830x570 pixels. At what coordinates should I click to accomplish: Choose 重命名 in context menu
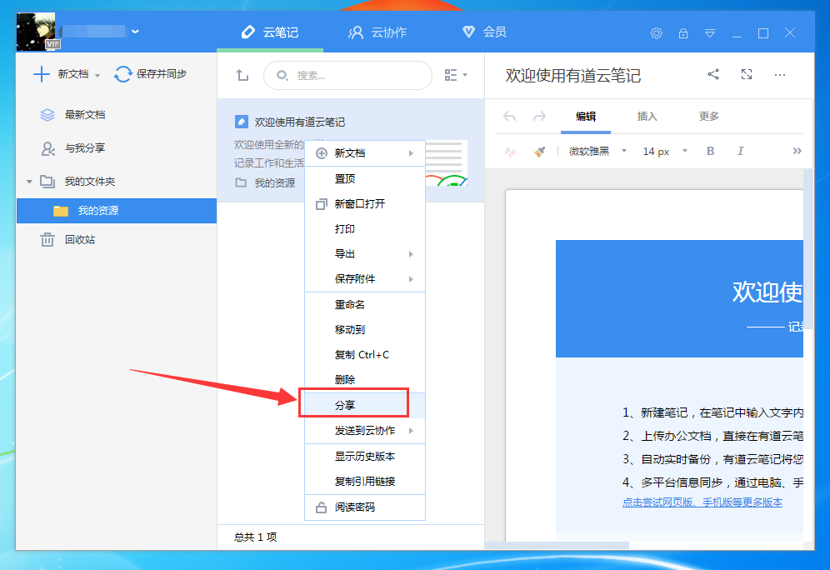point(365,305)
